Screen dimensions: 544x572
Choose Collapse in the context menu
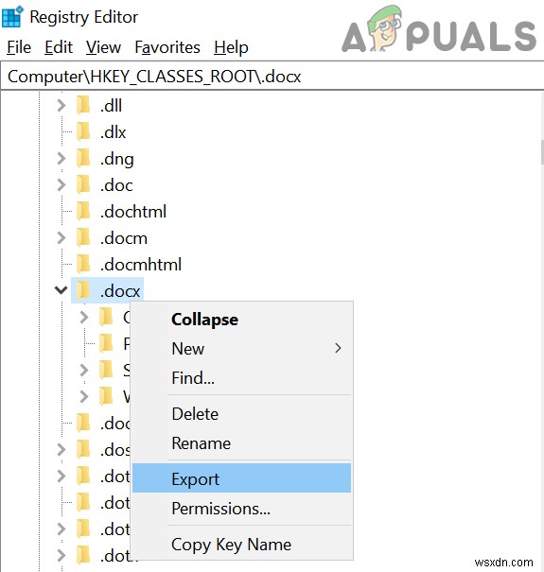tap(241, 320)
